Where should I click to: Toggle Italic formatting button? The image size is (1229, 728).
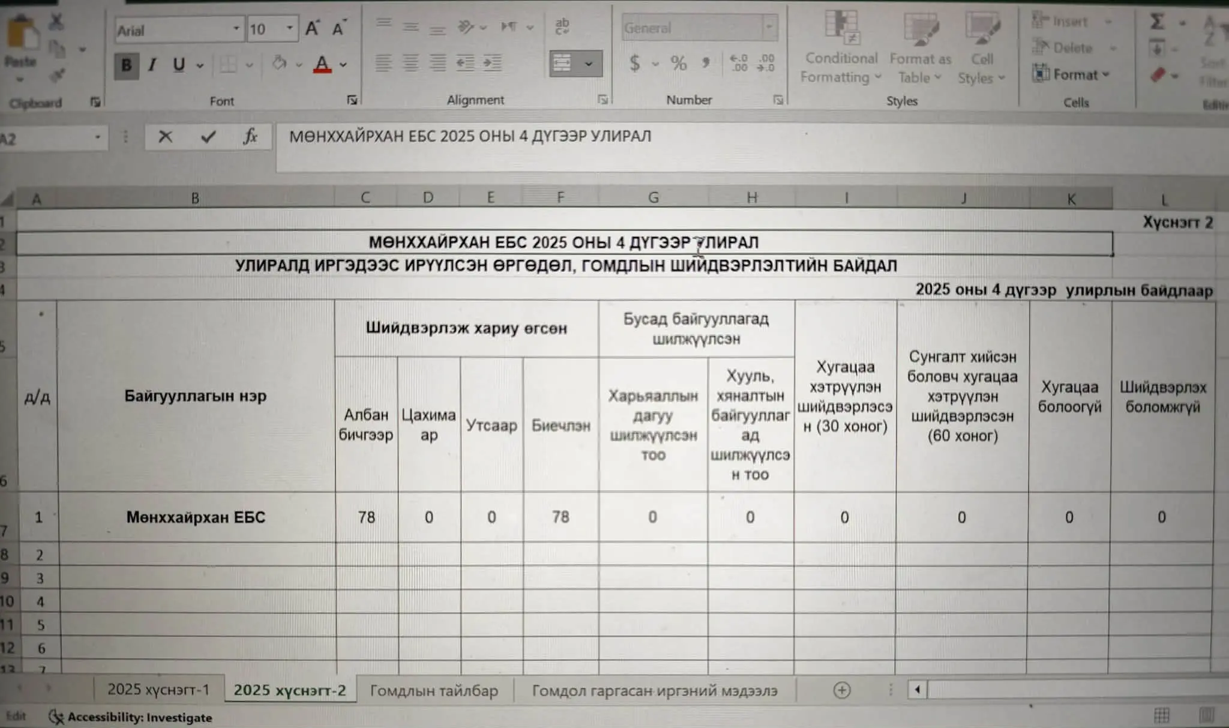tap(152, 65)
